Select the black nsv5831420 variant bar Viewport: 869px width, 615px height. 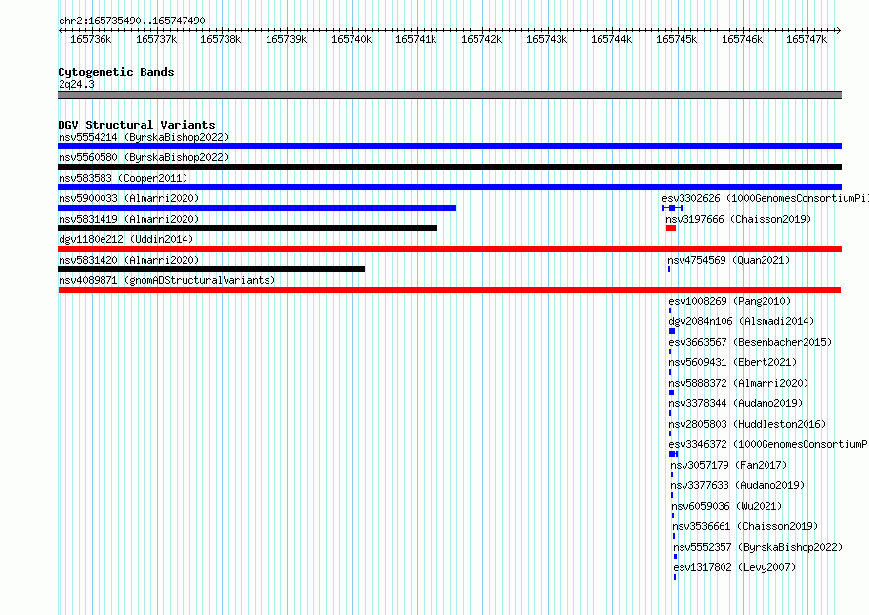[211, 269]
